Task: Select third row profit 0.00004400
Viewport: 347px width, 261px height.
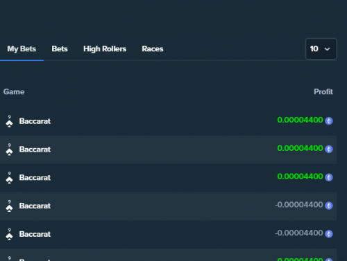Action: pos(300,177)
